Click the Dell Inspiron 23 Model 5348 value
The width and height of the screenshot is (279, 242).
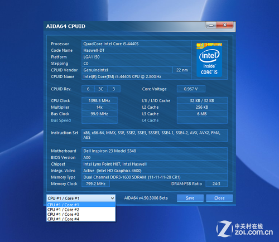(155, 151)
